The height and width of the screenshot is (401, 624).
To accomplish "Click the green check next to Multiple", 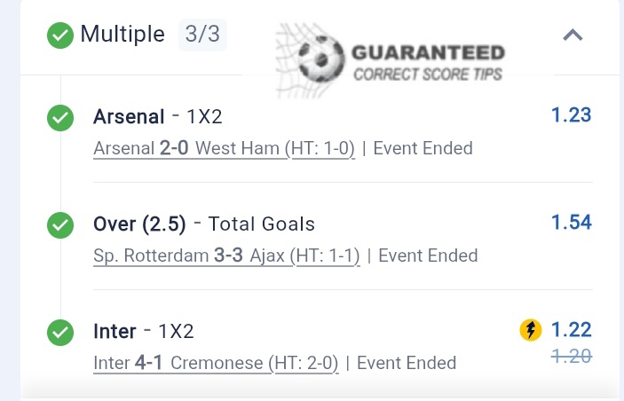I will click(60, 35).
